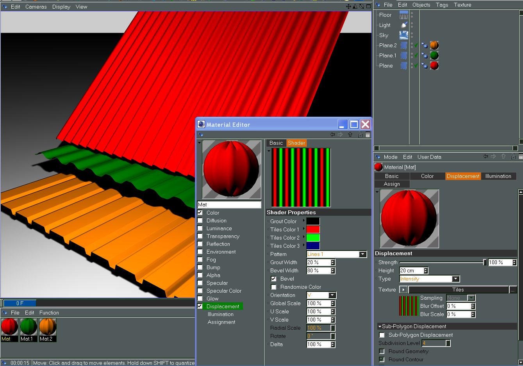Check the Randomize Color checkbox

point(273,287)
